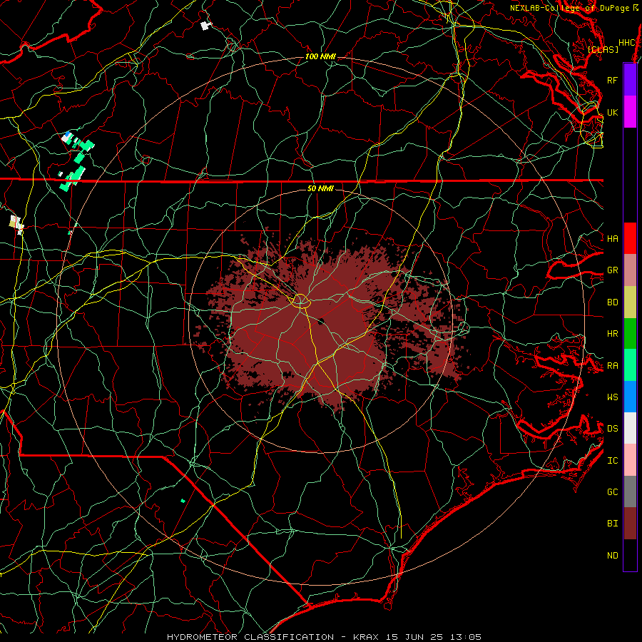Screen dimensions: 642x642
Task: Click the light pink IC legend swatch
Action: [x=630, y=460]
